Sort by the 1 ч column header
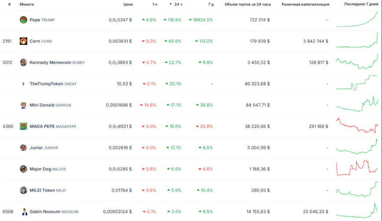 (x=155, y=4)
